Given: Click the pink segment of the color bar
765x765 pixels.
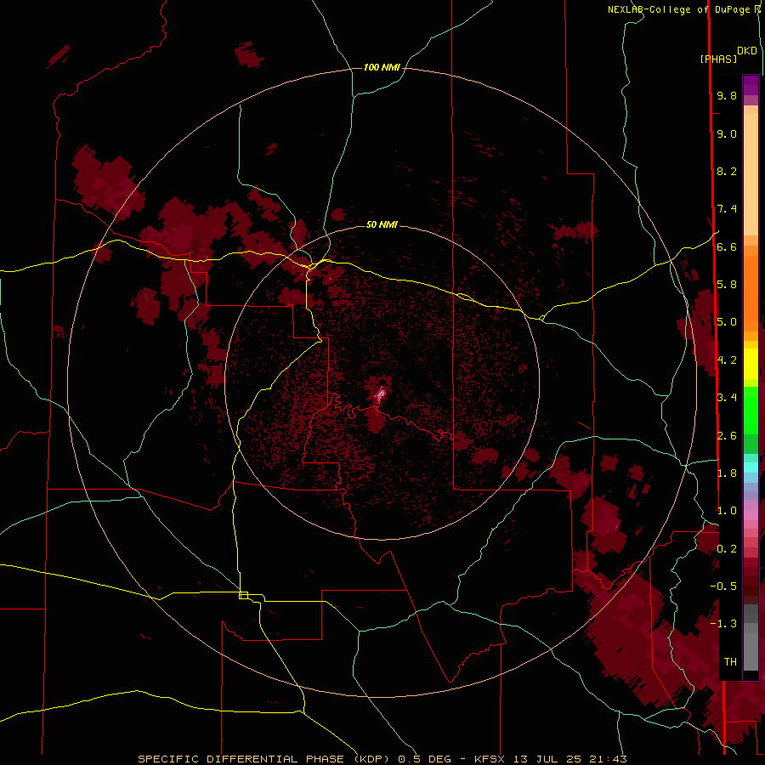Looking at the screenshot, I should pos(751,515).
